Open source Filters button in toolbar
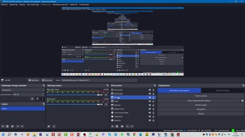This screenshot has width=245, height=137. (x=47, y=80)
